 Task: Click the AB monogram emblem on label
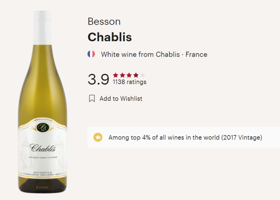tap(42, 127)
